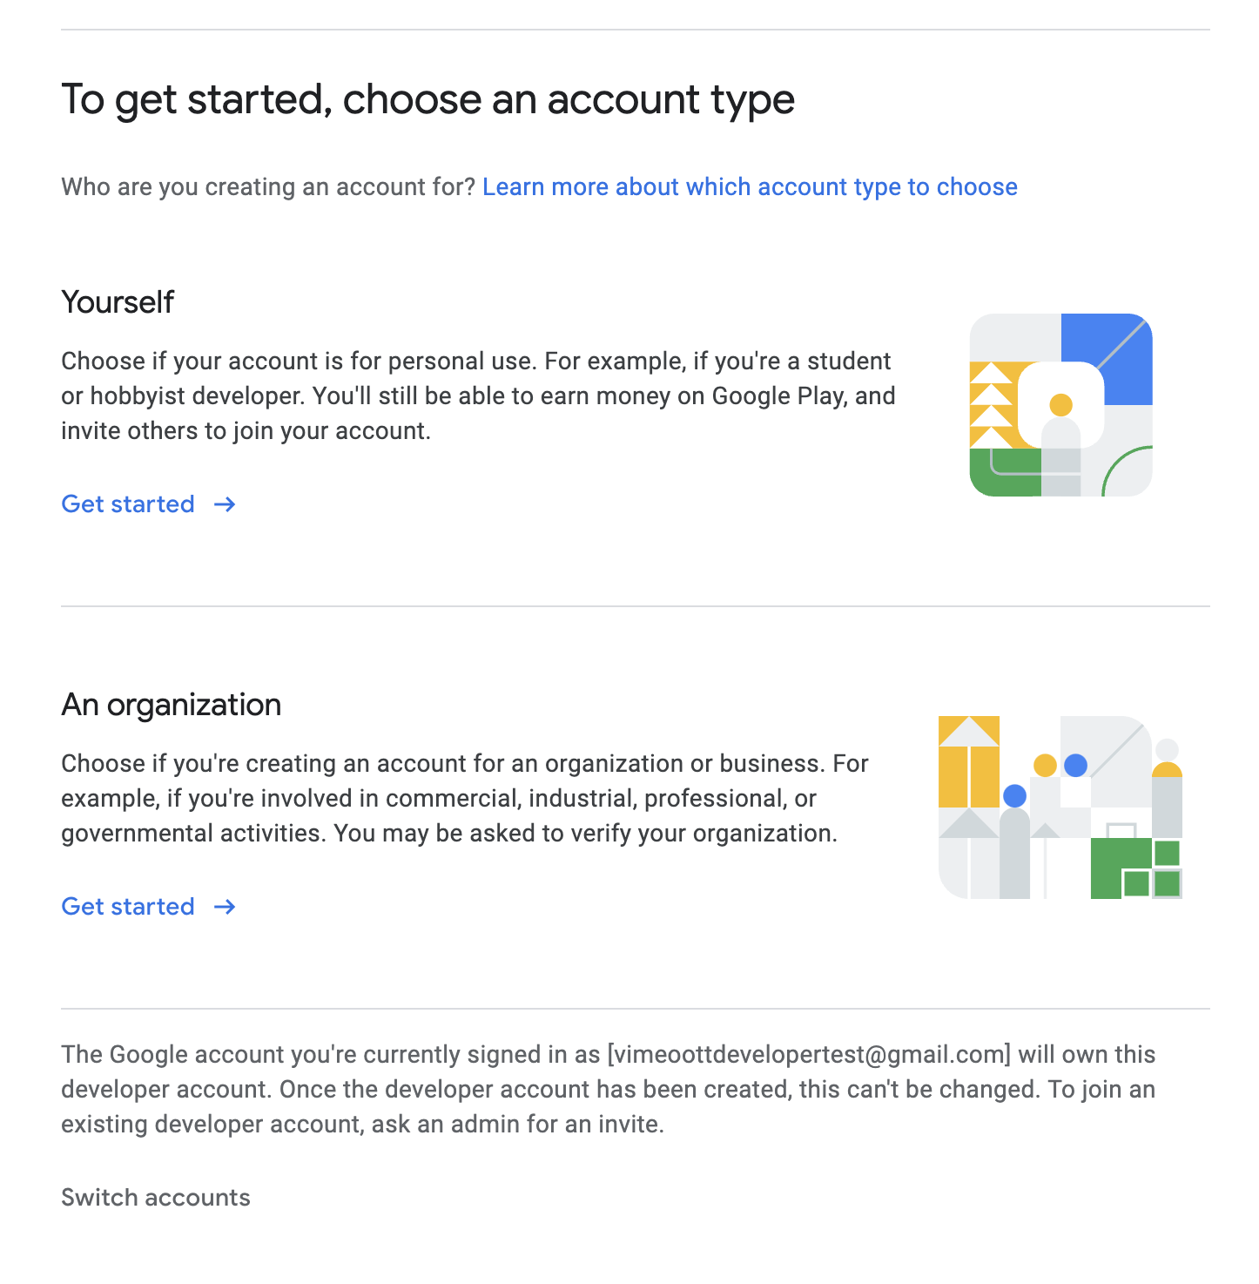Click the yellow triangles pattern in Yourself illustration
The width and height of the screenshot is (1259, 1284).
point(993,405)
